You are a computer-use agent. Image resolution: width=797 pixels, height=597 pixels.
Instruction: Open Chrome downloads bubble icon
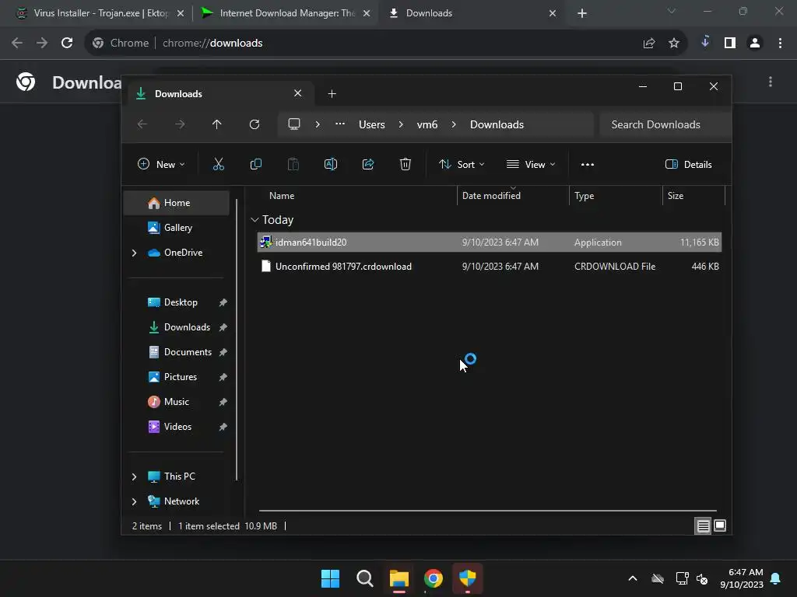705,43
